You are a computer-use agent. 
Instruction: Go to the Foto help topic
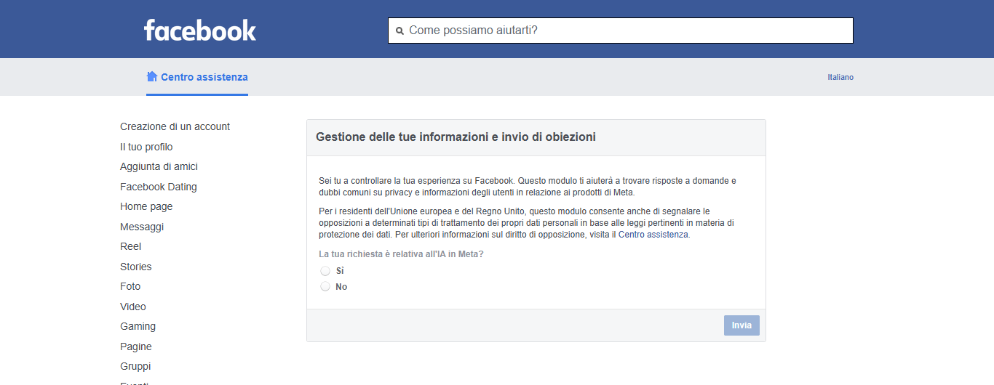pyautogui.click(x=130, y=286)
